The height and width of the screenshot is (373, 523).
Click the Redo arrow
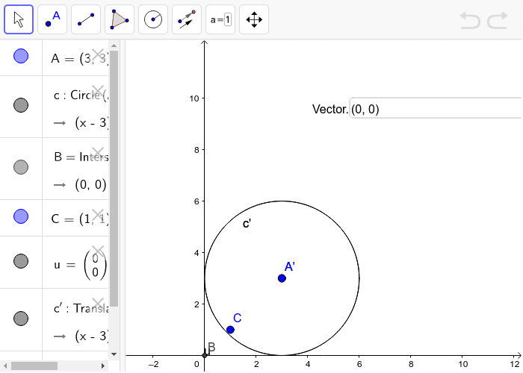pos(498,20)
